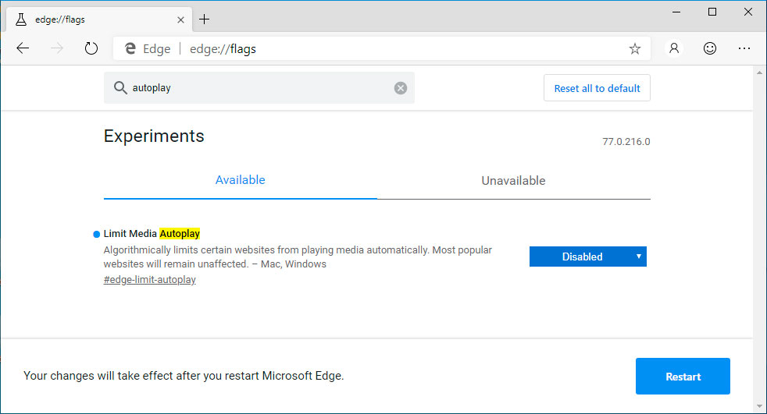The width and height of the screenshot is (767, 414).
Task: Select the edge://flags browser tab
Action: click(94, 19)
